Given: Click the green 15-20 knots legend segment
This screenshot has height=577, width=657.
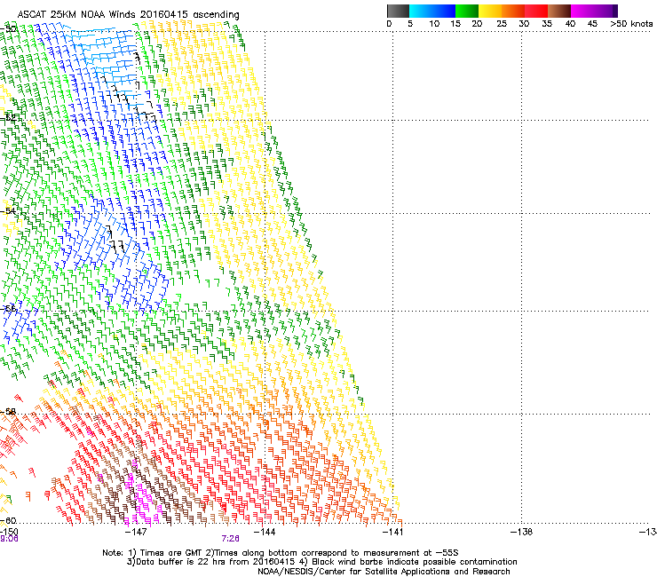Looking at the screenshot, I should (467, 11).
